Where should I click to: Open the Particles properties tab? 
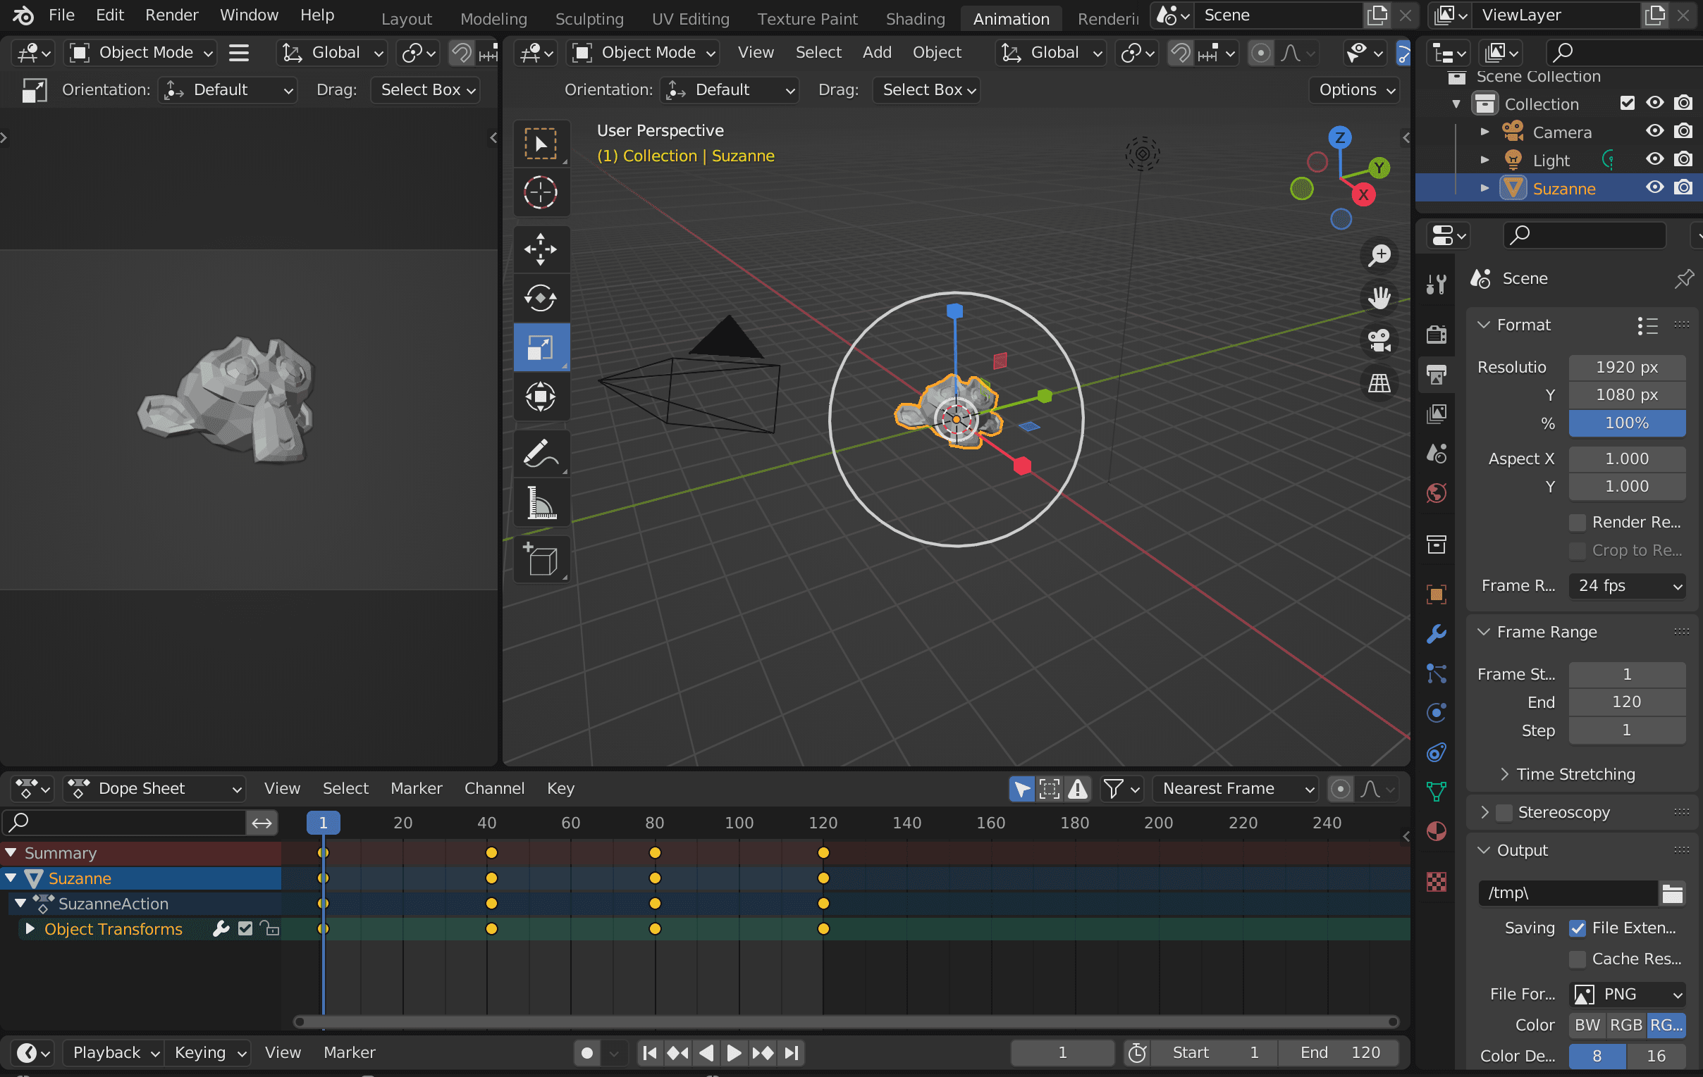click(x=1437, y=673)
